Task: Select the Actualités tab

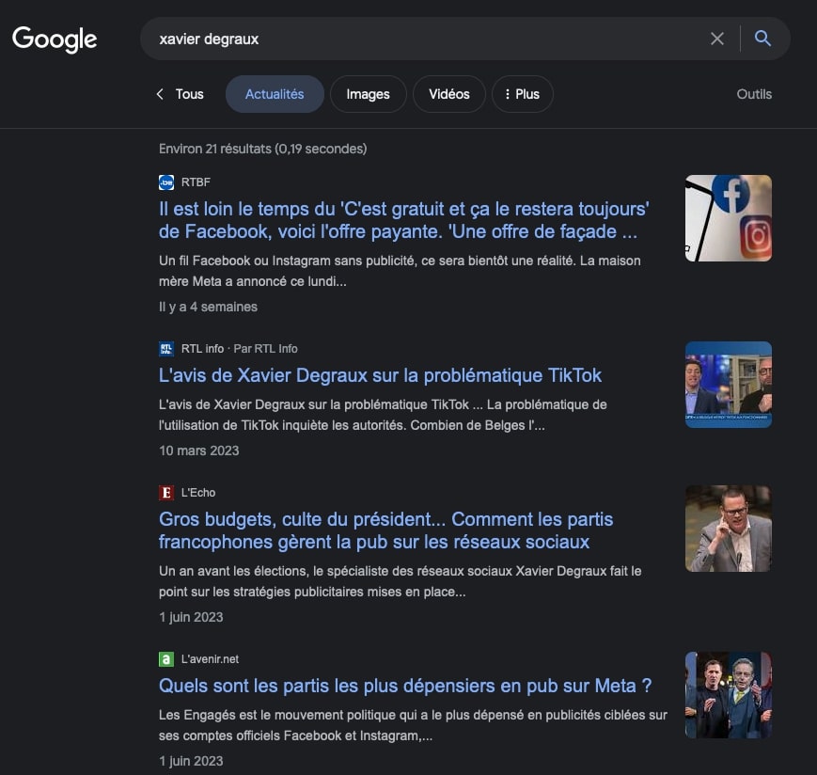Action: 275,94
